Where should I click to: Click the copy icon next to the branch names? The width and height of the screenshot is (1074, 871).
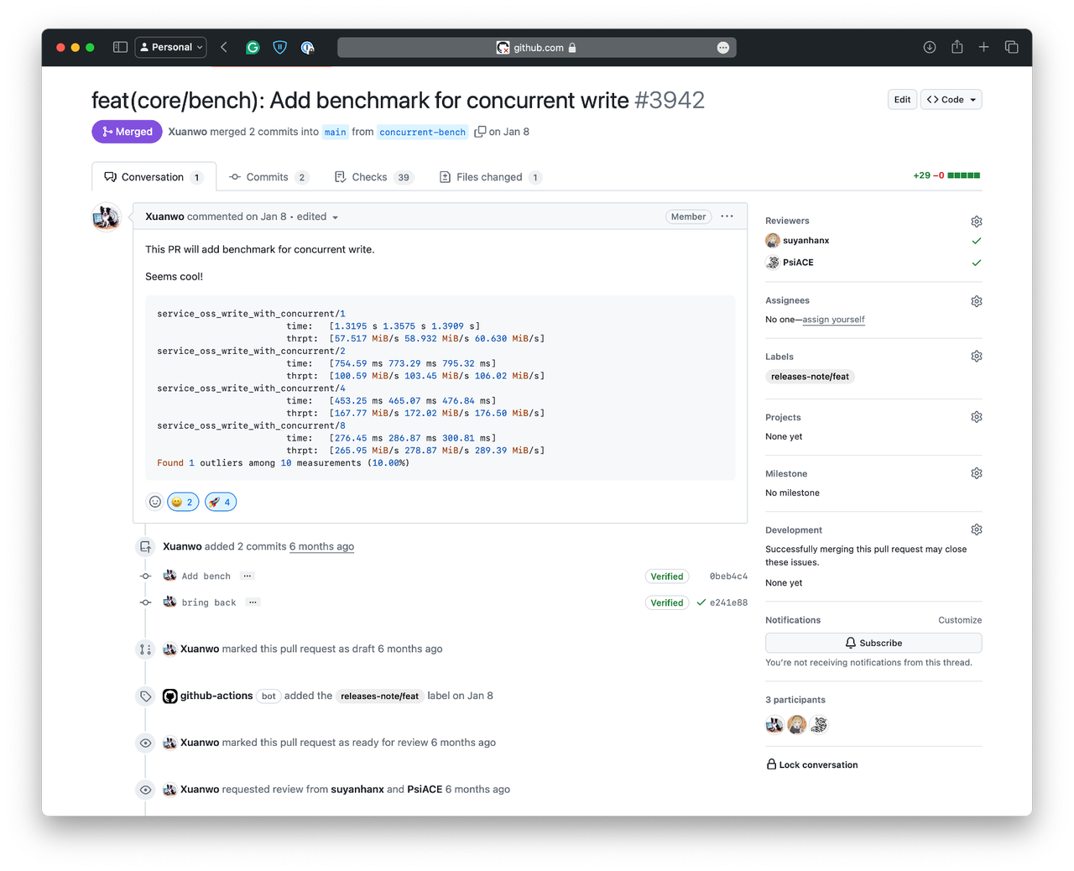(478, 132)
